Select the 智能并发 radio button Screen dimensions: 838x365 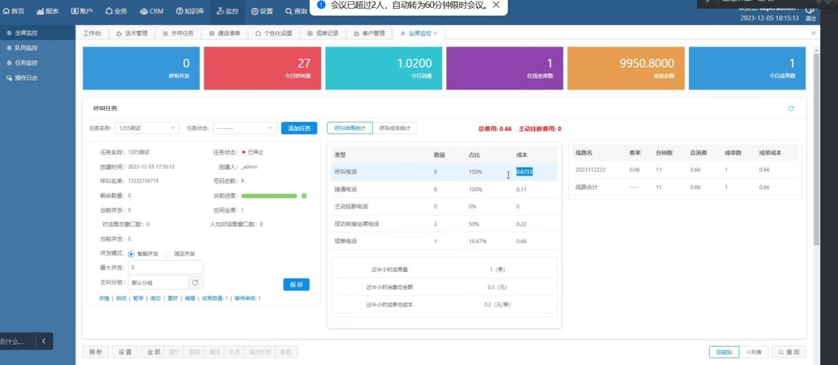click(x=131, y=254)
